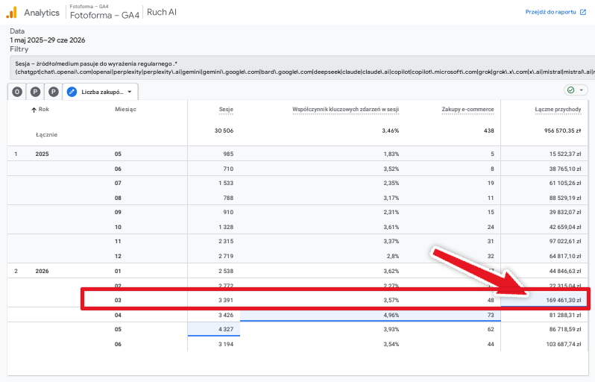
Task: Select the second tab with P icon
Action: pyautogui.click(x=35, y=92)
